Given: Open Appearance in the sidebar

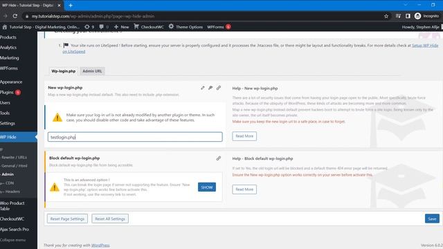Looking at the screenshot, I should (x=11, y=82).
